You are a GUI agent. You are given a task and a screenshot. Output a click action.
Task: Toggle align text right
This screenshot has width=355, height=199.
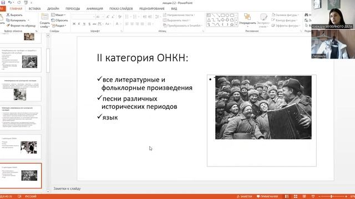point(137,24)
